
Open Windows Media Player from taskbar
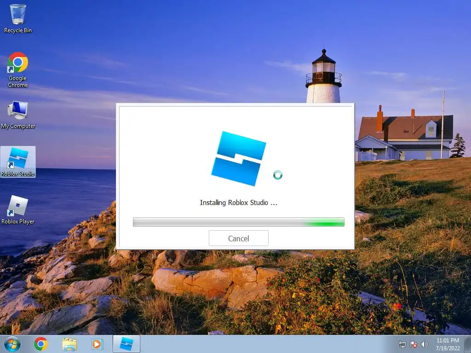tap(97, 344)
